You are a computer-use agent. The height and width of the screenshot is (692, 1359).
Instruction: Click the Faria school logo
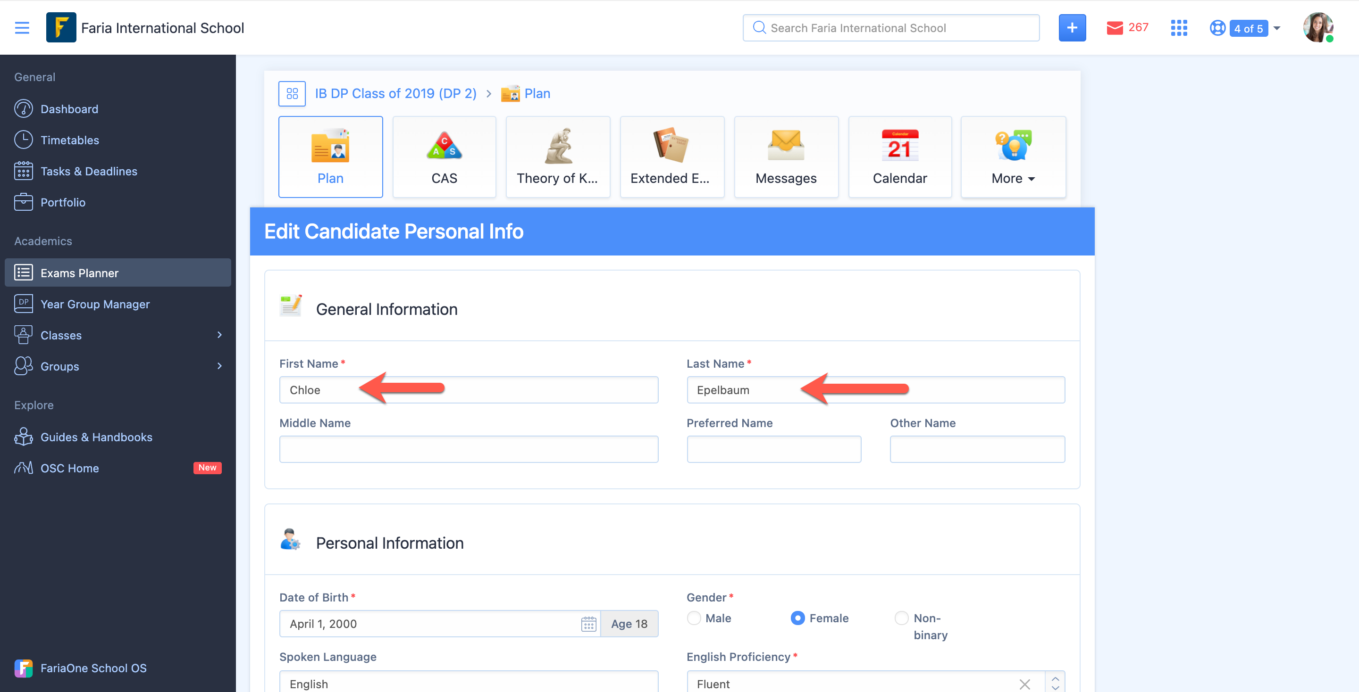click(61, 27)
